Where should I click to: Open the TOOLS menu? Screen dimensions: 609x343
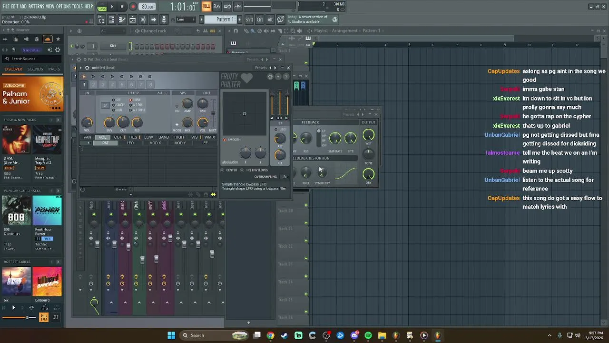78,7
